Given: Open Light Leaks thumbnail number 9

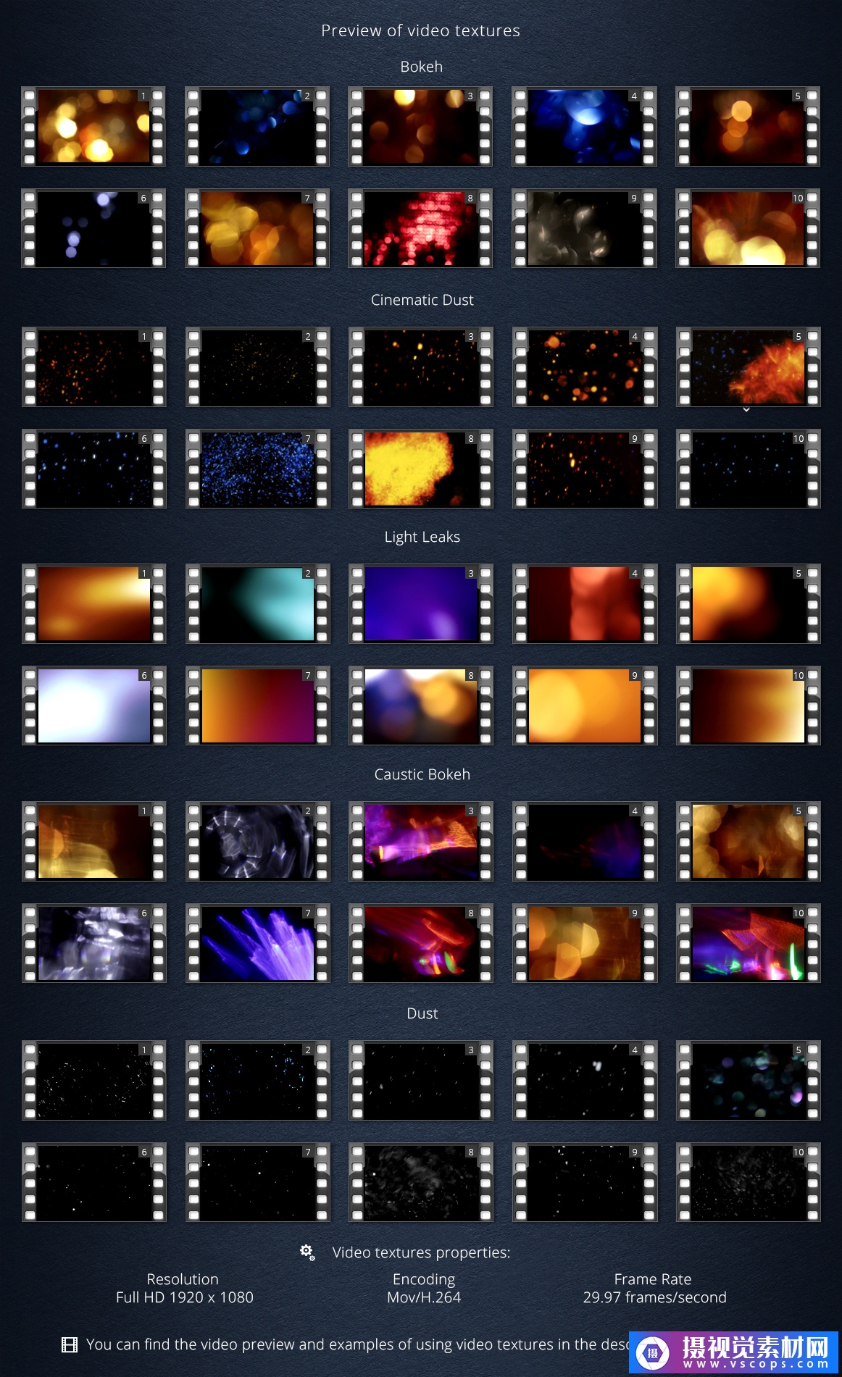Looking at the screenshot, I should coord(585,706).
